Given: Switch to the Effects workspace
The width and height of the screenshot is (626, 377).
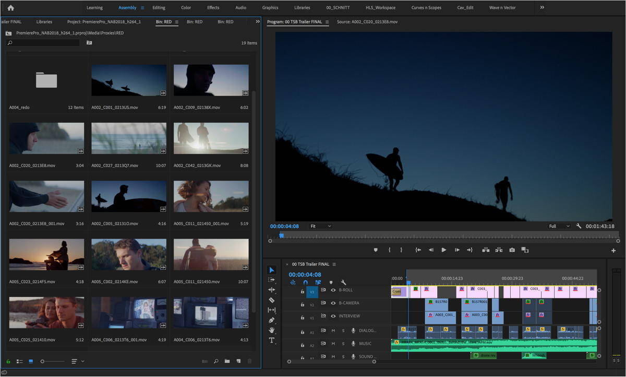Looking at the screenshot, I should [213, 8].
